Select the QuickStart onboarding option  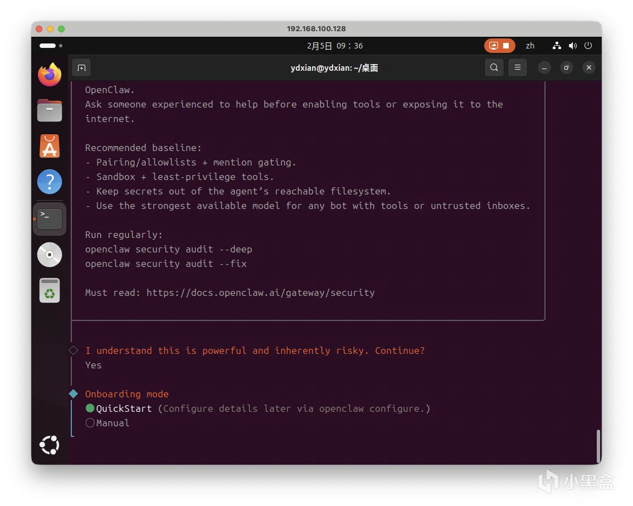90,408
